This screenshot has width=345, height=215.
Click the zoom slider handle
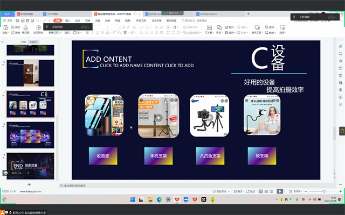point(324,191)
